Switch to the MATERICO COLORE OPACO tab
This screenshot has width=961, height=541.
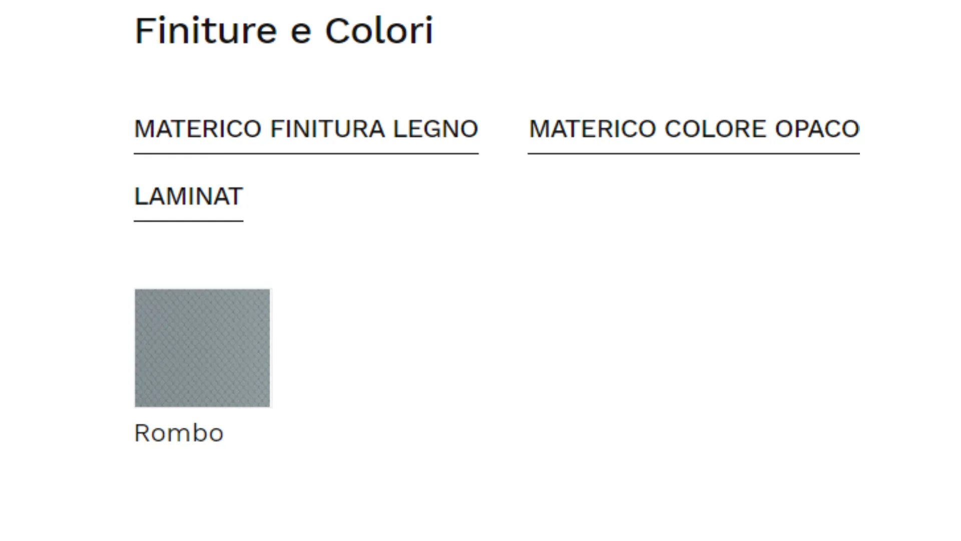(694, 129)
